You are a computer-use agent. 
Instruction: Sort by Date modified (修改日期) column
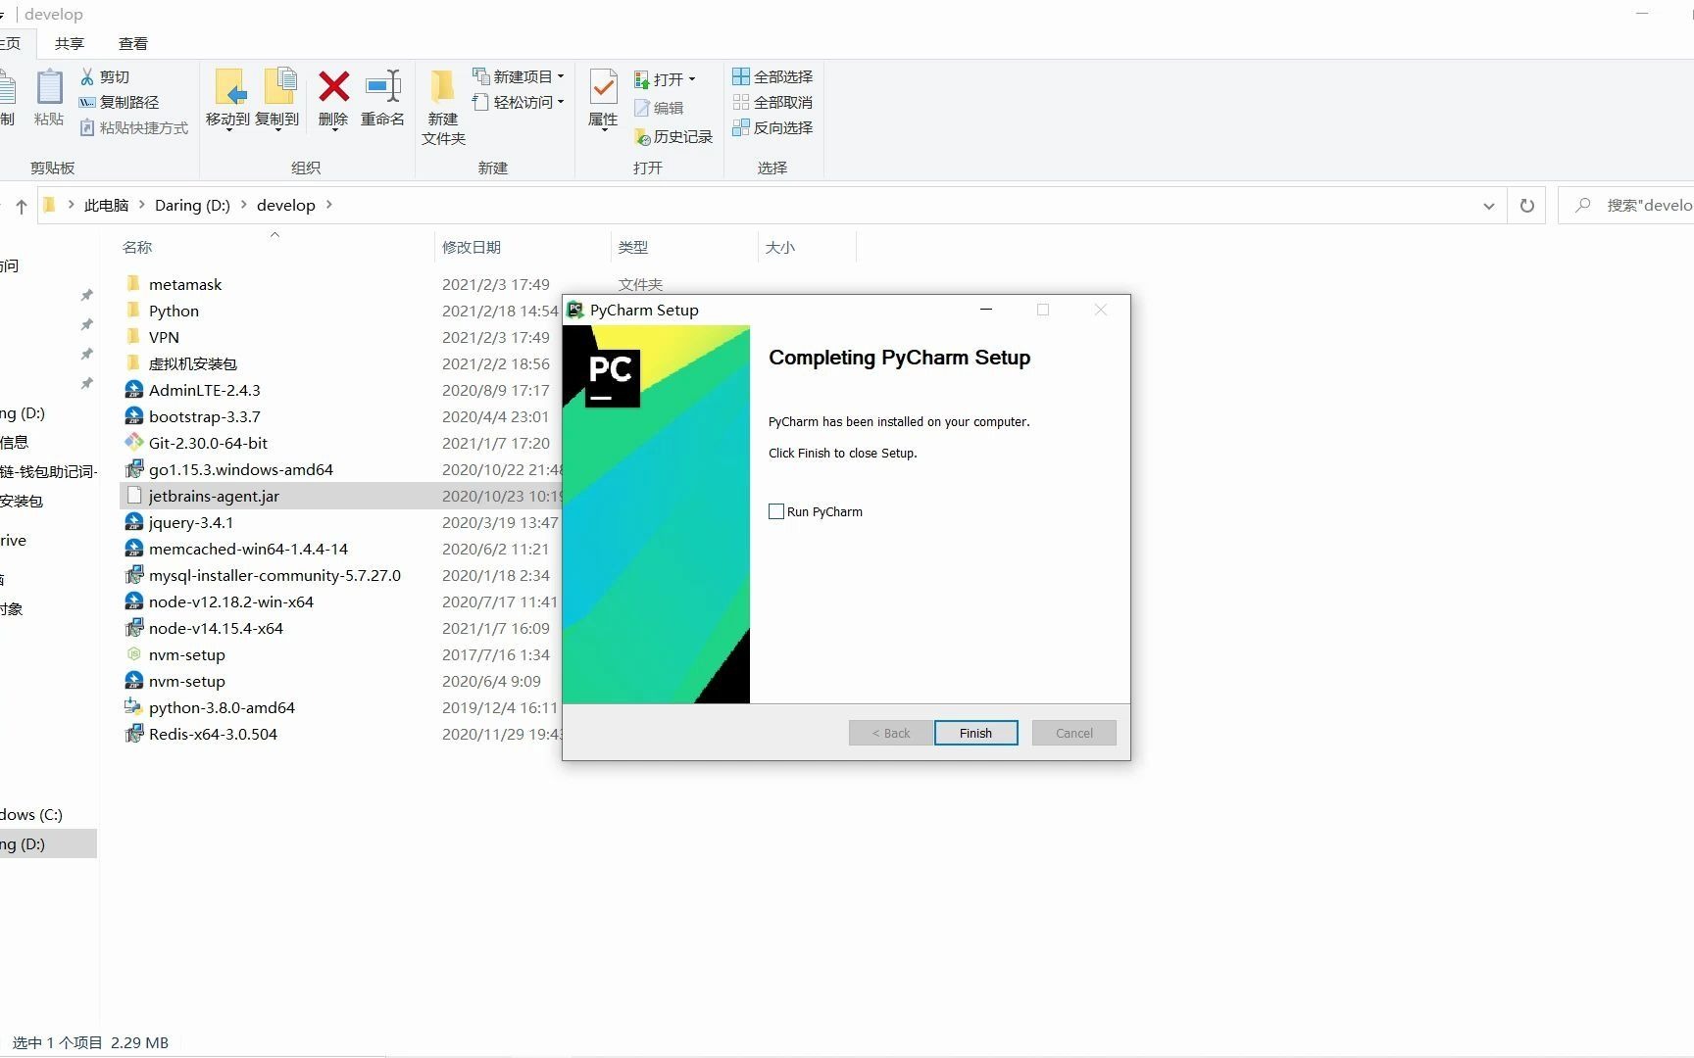tap(472, 247)
